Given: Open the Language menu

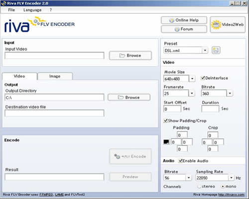Looking at the screenshot, I should point(32,10).
